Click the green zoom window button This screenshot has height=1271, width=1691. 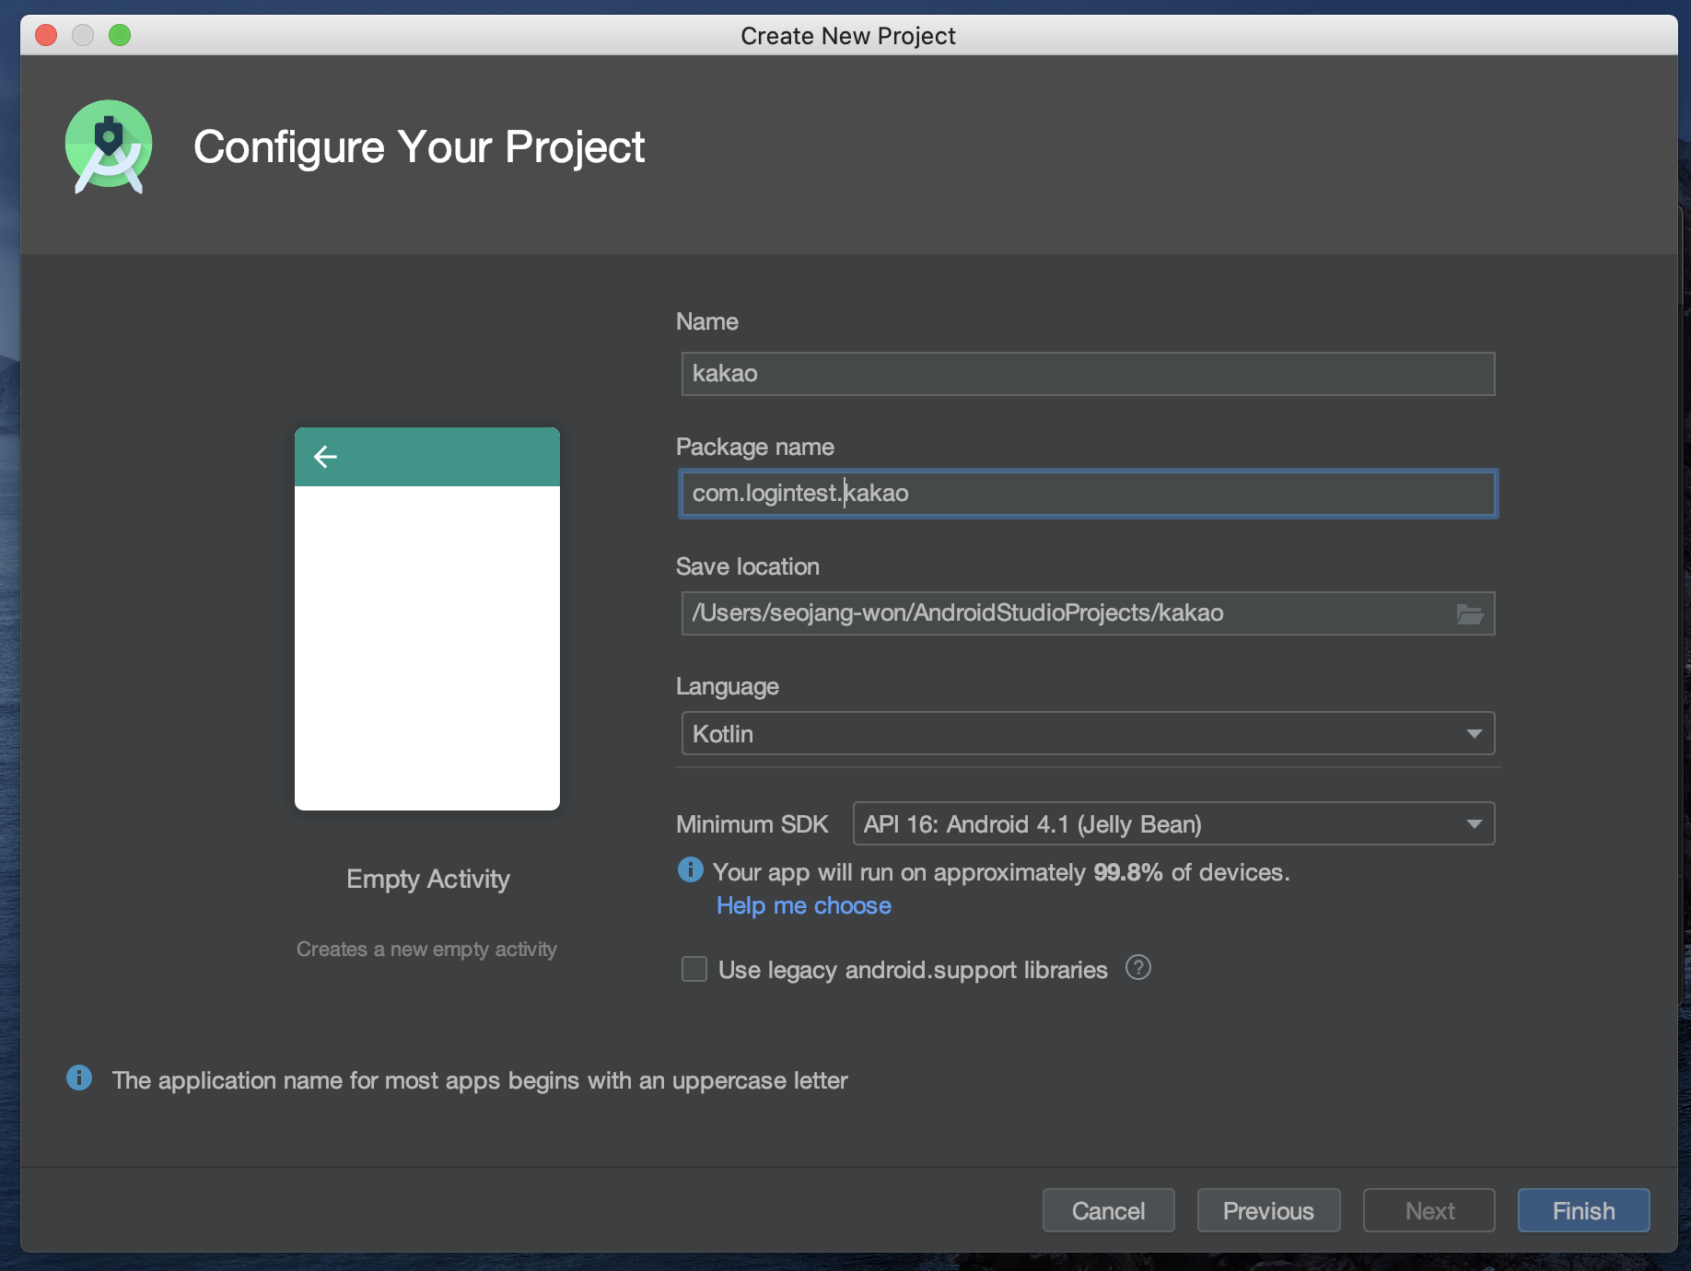click(120, 35)
